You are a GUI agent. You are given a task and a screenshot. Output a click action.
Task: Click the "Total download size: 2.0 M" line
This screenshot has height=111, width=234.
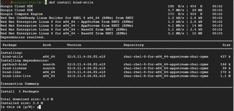click(x=26, y=99)
